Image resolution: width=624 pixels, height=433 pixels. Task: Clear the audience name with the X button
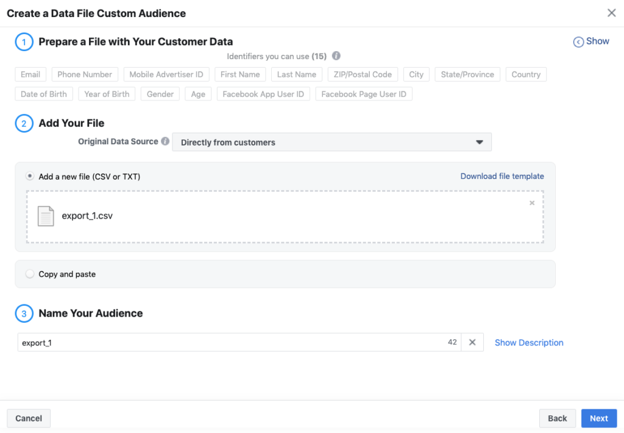pyautogui.click(x=472, y=342)
